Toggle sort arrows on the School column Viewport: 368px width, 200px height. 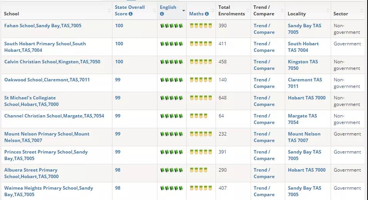click(x=109, y=10)
